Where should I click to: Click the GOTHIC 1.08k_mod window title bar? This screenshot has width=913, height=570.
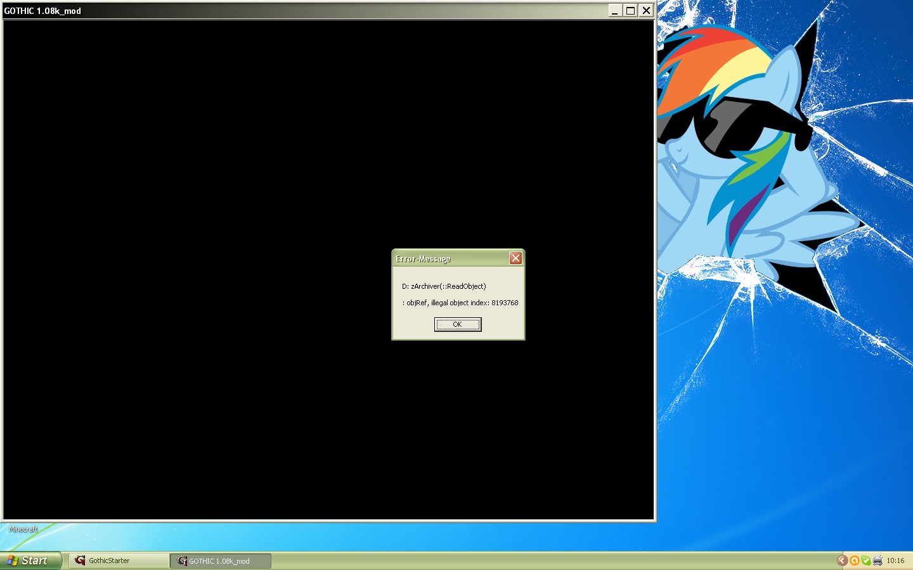[304, 10]
